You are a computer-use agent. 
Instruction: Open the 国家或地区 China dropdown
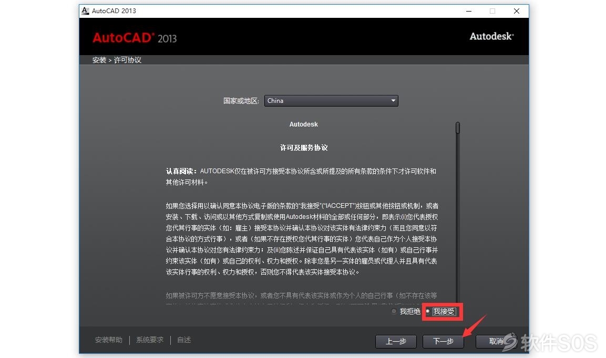click(331, 101)
